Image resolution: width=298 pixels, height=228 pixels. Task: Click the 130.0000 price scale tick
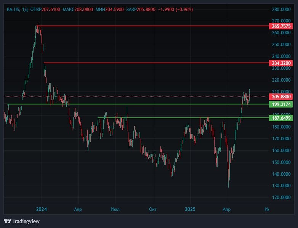click(x=281, y=186)
